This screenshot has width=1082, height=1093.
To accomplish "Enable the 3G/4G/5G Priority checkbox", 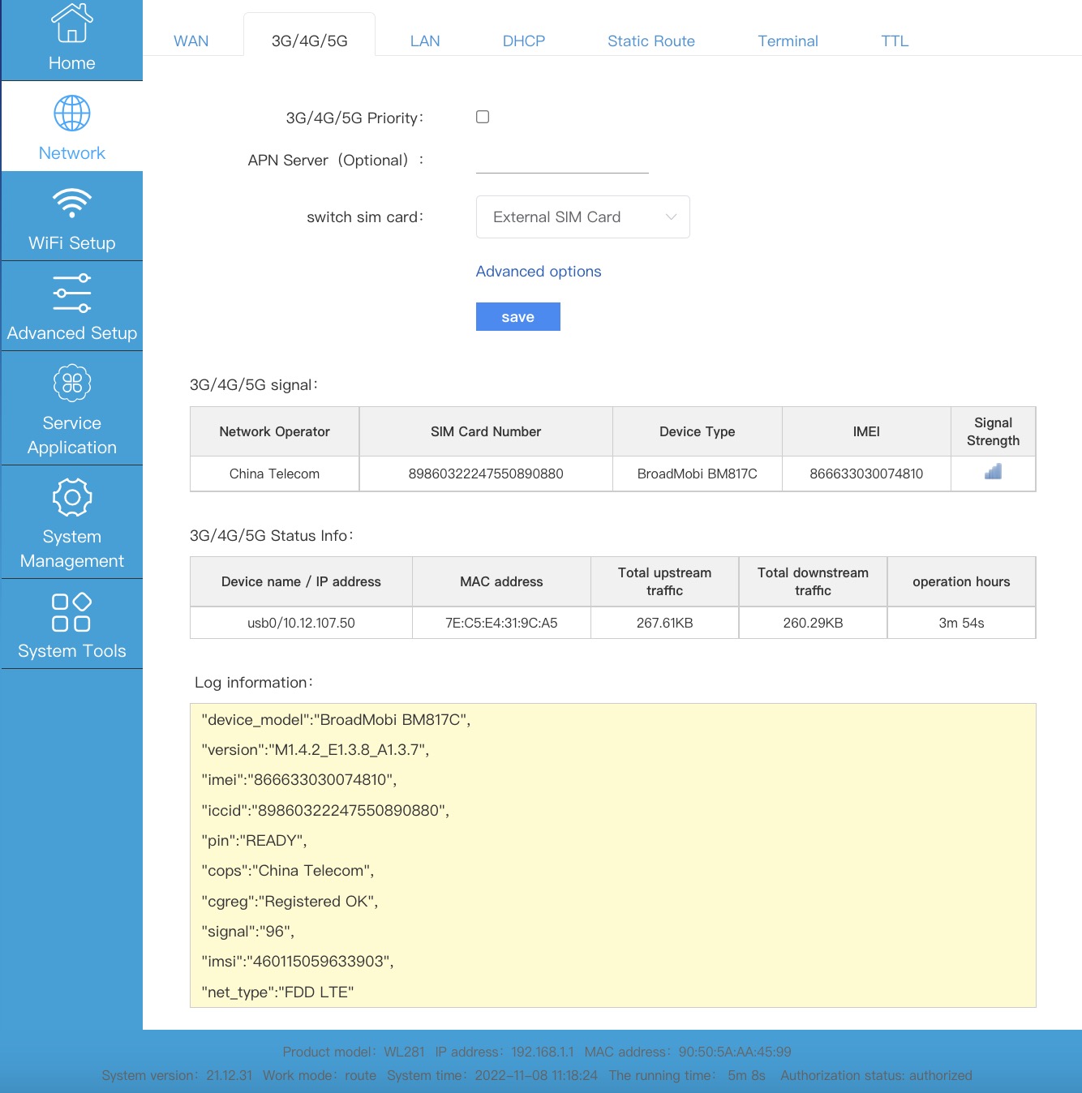I will (483, 117).
